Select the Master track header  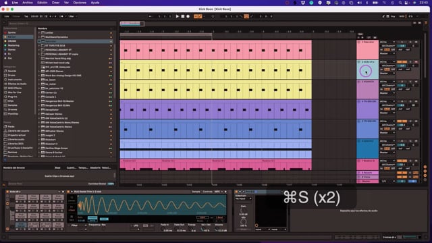[367, 182]
